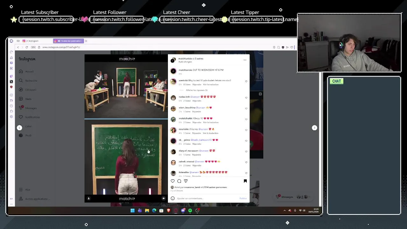Click Publier to post comment
The image size is (407, 229).
click(243, 198)
